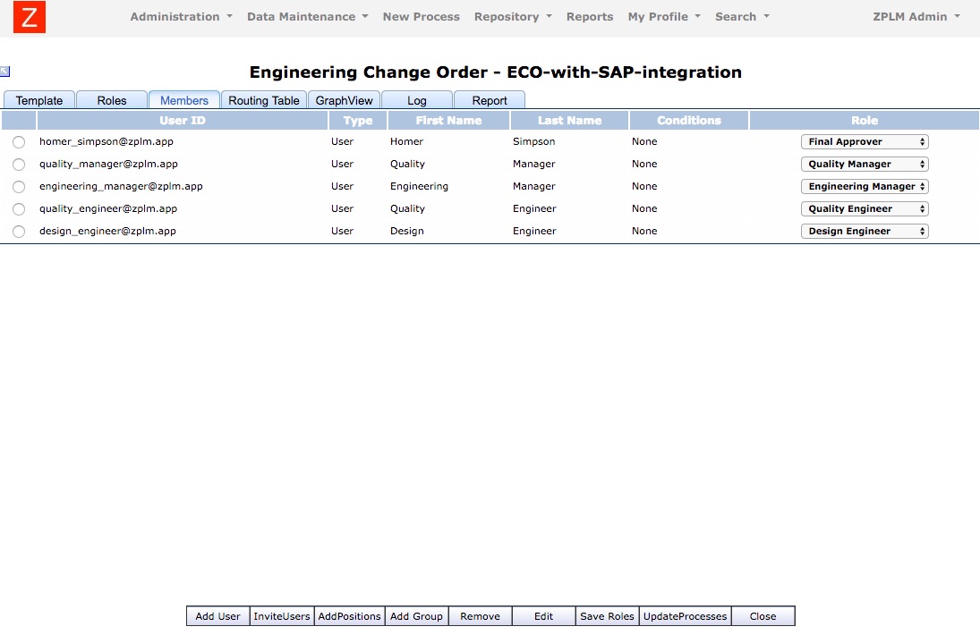Expand the ZPLM Admin account menu
This screenshot has width=980, height=635.
(x=911, y=16)
